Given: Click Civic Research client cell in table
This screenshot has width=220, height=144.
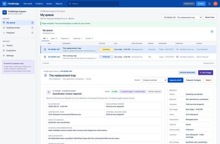Looking at the screenshot, I should 202,49.
